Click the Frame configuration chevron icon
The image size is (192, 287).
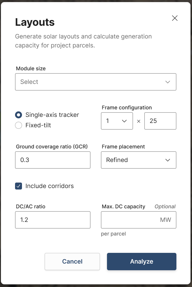[125, 121]
